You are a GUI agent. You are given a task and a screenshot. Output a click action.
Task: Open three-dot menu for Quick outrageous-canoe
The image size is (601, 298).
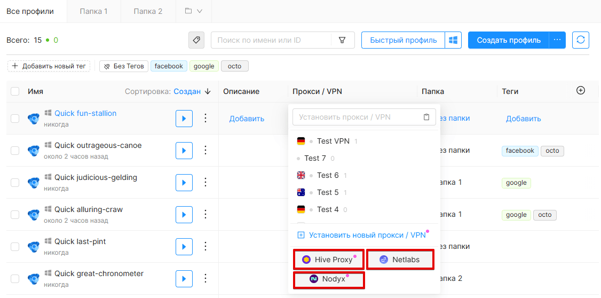coord(205,151)
